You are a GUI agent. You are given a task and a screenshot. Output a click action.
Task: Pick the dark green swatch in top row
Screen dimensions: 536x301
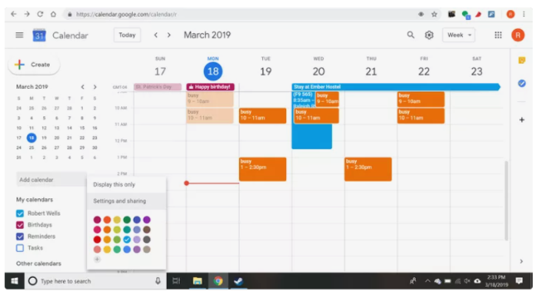tap(127, 220)
